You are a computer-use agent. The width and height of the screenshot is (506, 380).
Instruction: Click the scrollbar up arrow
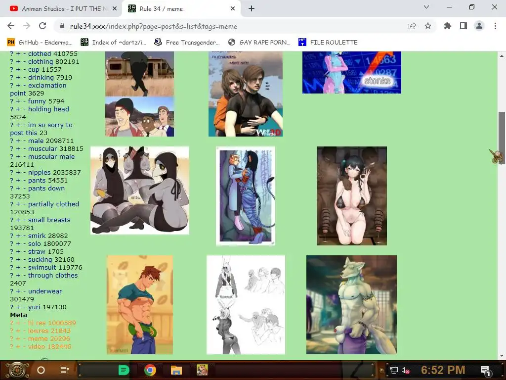click(x=502, y=55)
